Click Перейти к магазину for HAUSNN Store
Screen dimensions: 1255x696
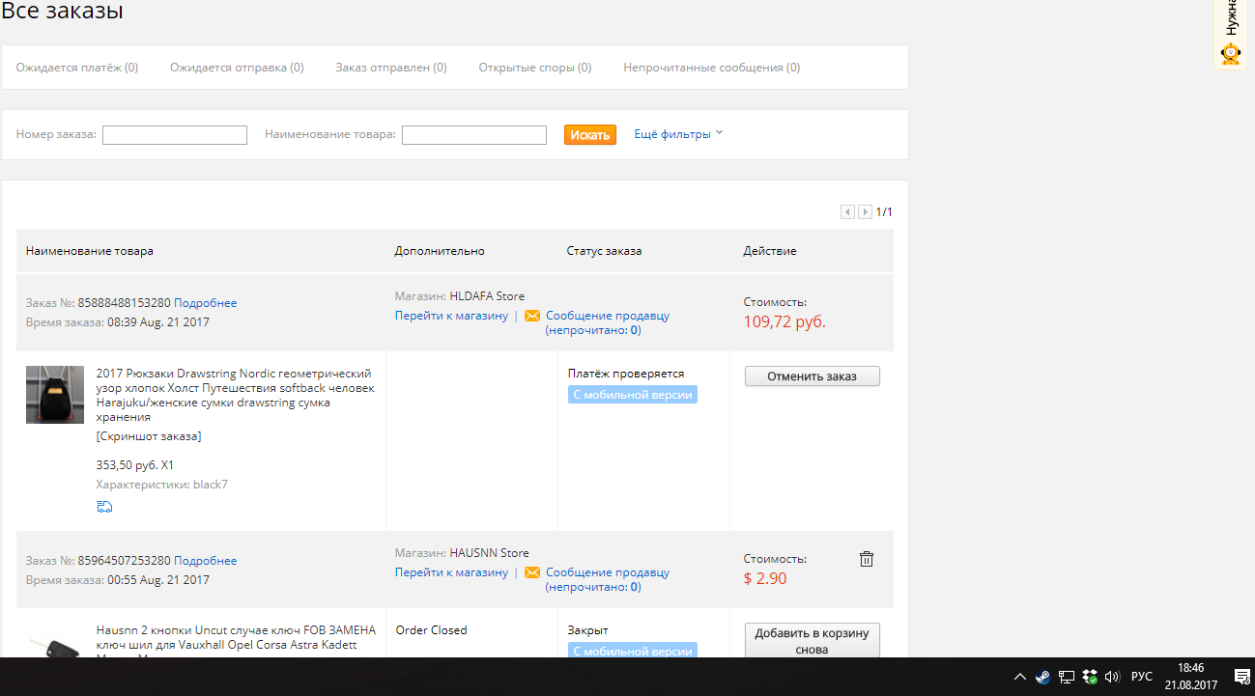coord(451,572)
